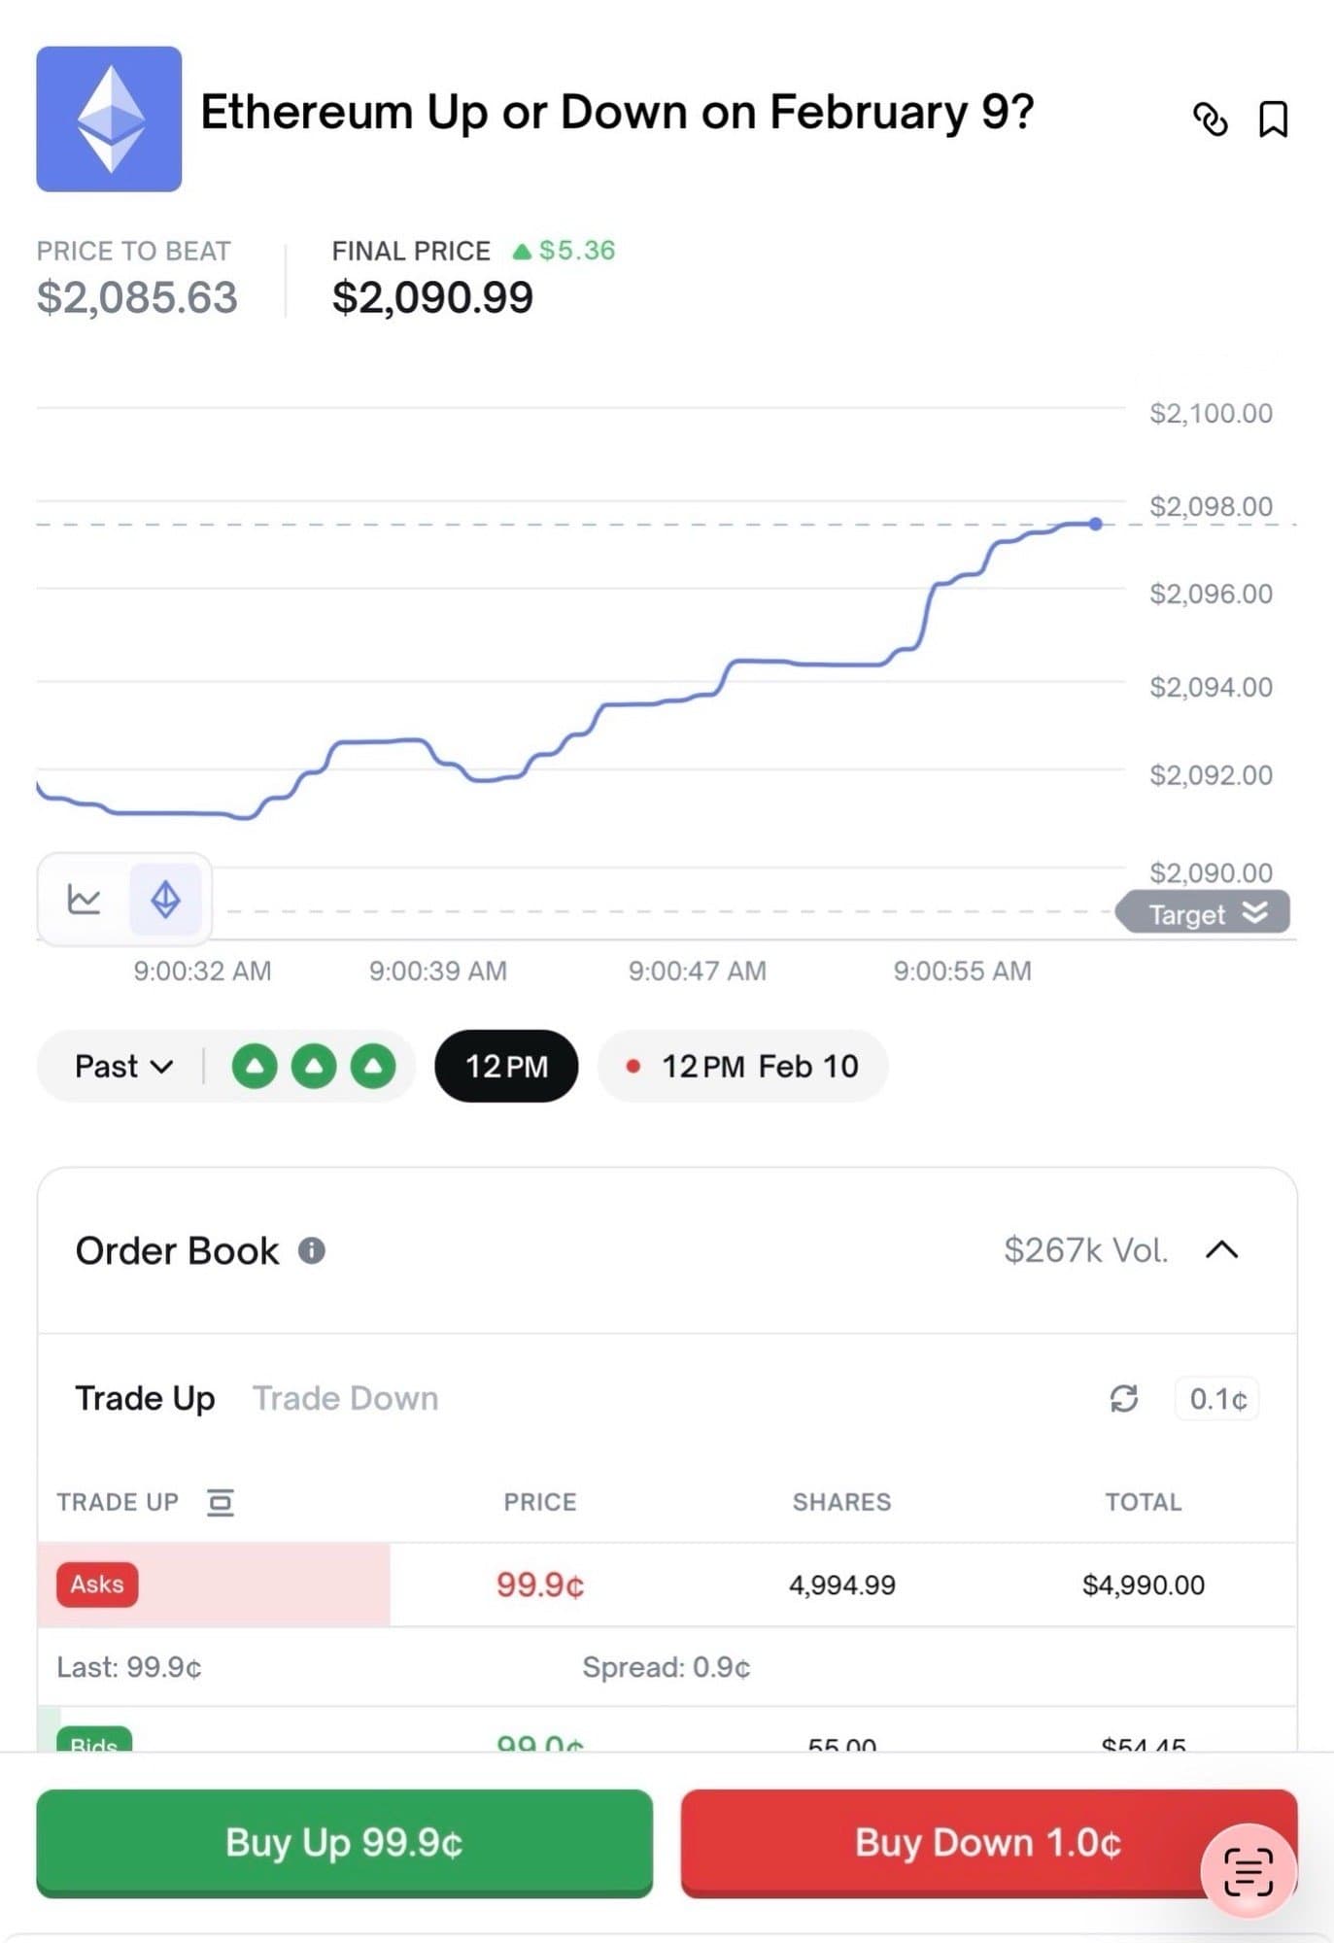The image size is (1334, 1943).
Task: Select the 12 PM market tab
Action: pos(506,1067)
